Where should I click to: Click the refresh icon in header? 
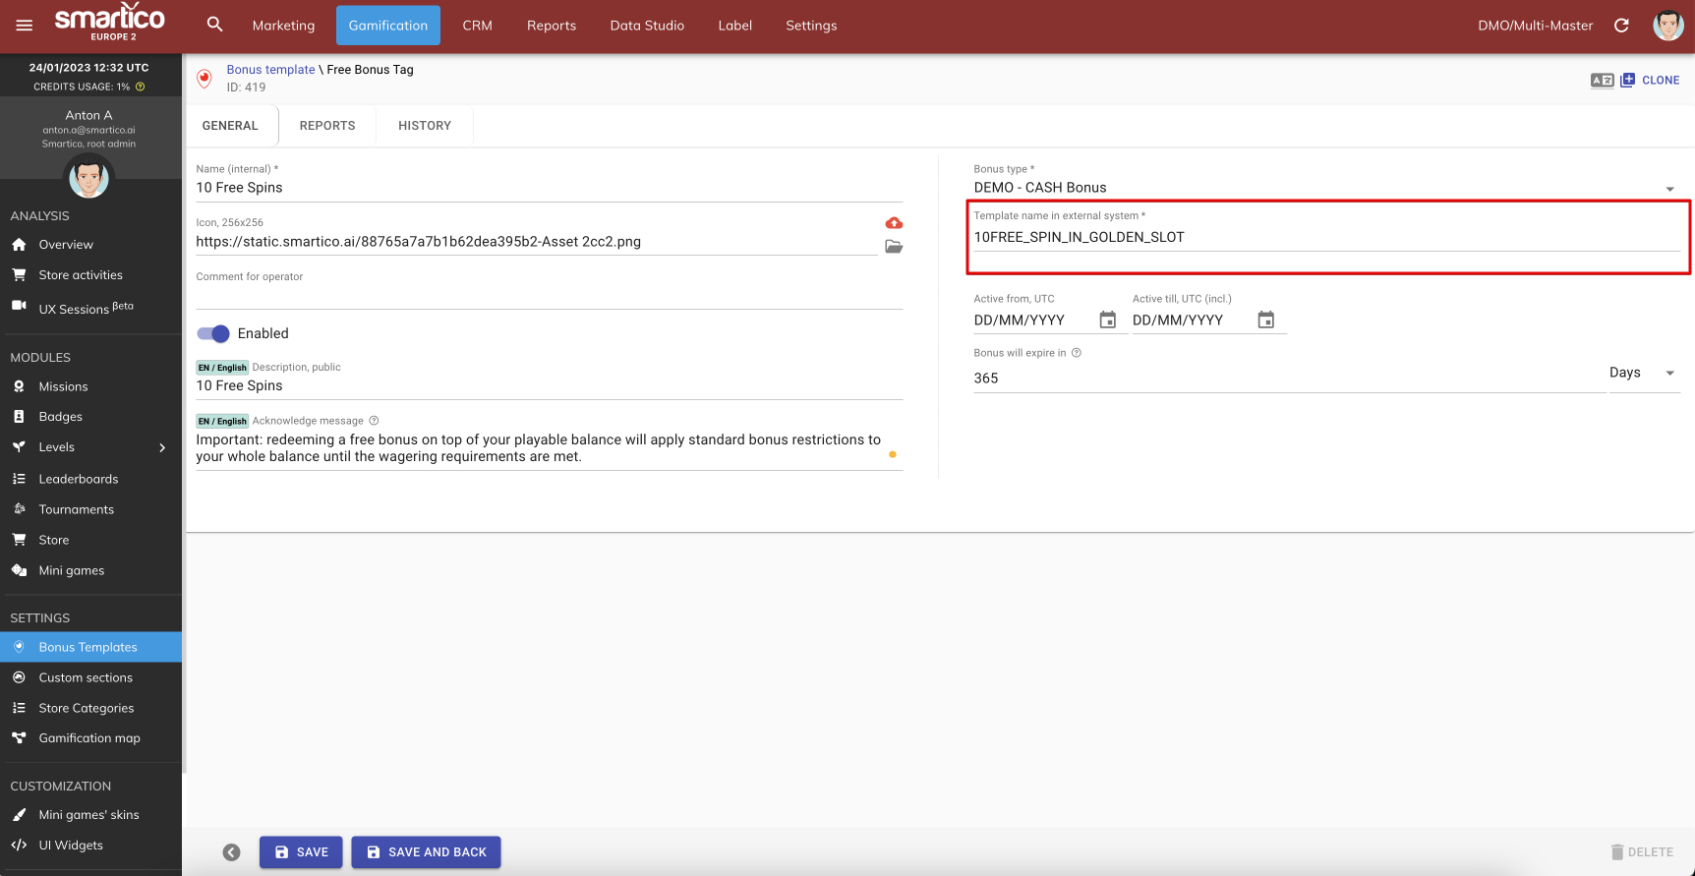pos(1621,26)
